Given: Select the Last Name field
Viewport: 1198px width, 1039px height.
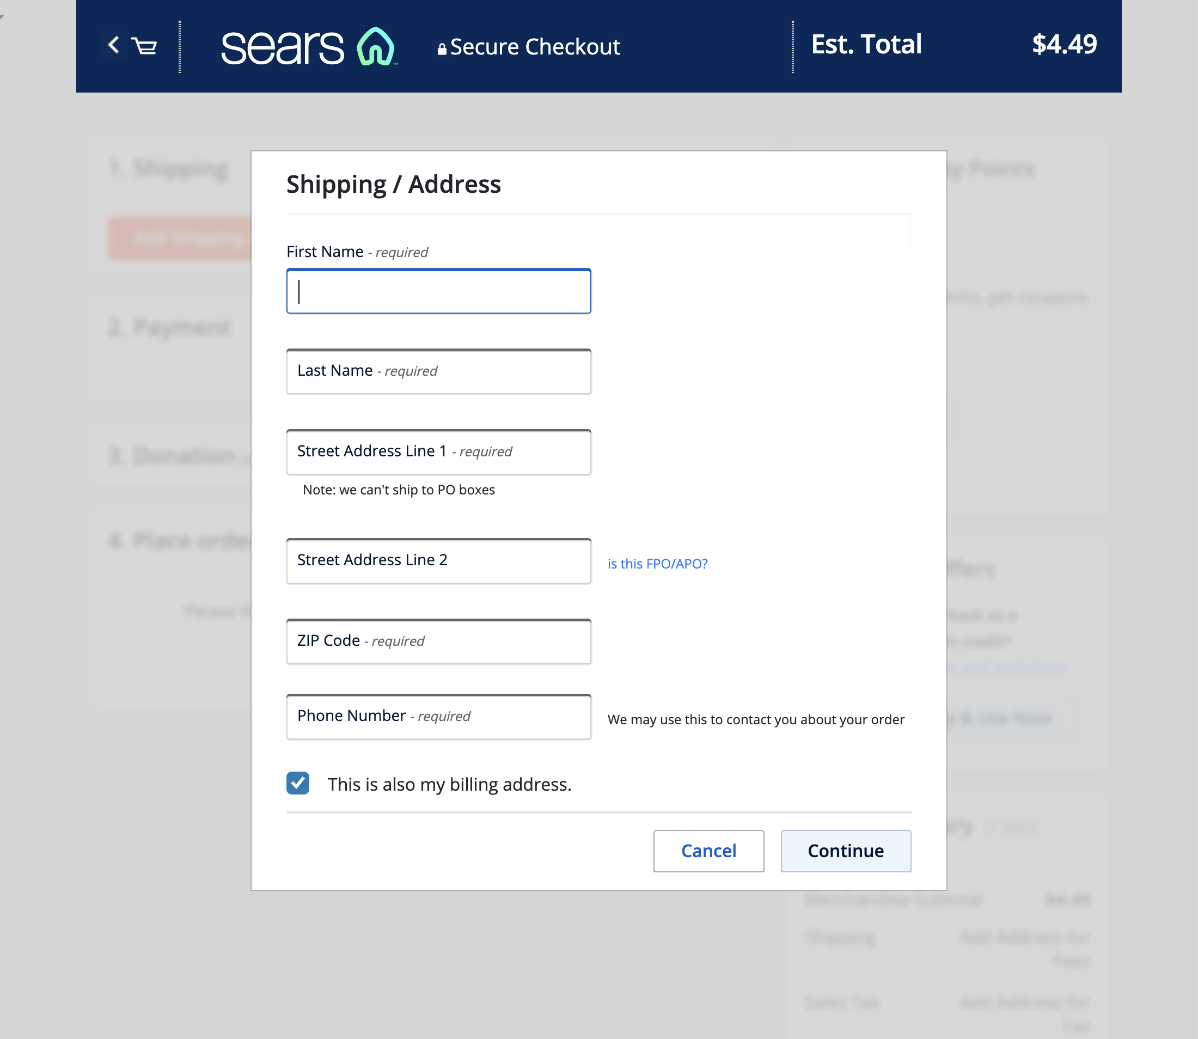Looking at the screenshot, I should [438, 371].
